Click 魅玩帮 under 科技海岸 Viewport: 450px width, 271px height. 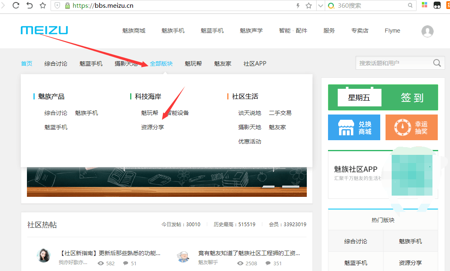coord(149,113)
